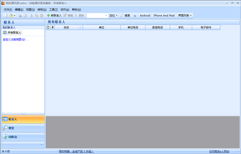Expand the Open folder dropdown arrow

[14, 16]
